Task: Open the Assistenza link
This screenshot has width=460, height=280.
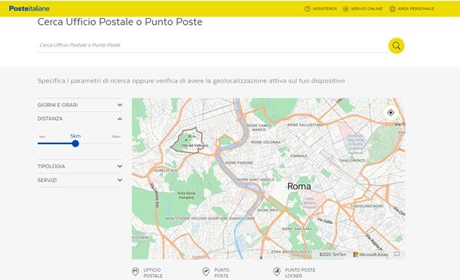Action: tap(324, 9)
